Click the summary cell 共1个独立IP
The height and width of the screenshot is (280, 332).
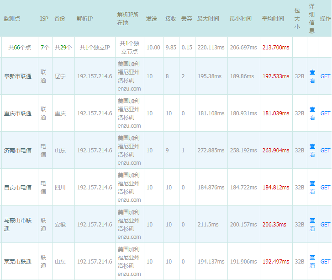(95, 48)
